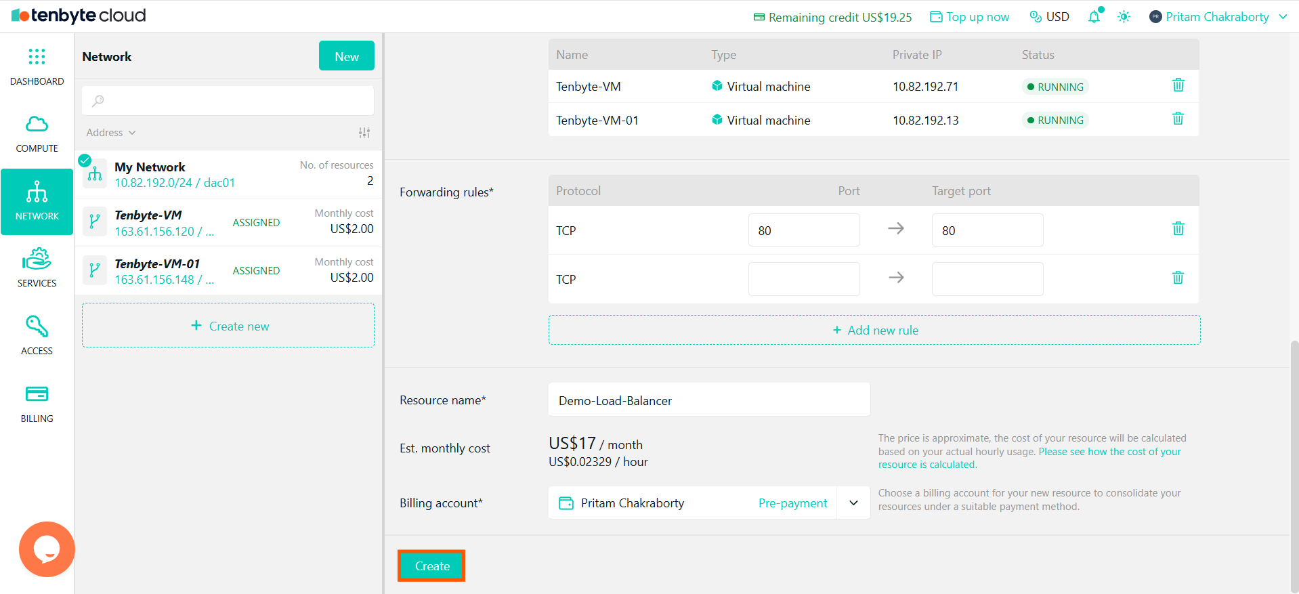Delete Tenbyte-VM-01 from the resources table
Viewport: 1299px width, 594px height.
point(1178,119)
